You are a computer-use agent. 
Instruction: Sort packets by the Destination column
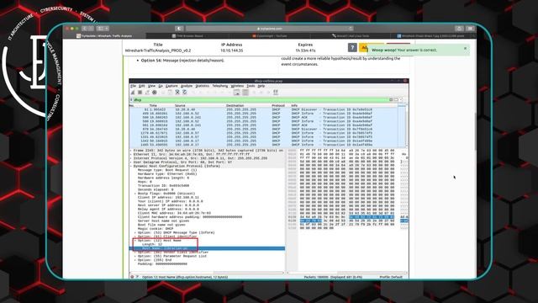(x=235, y=105)
